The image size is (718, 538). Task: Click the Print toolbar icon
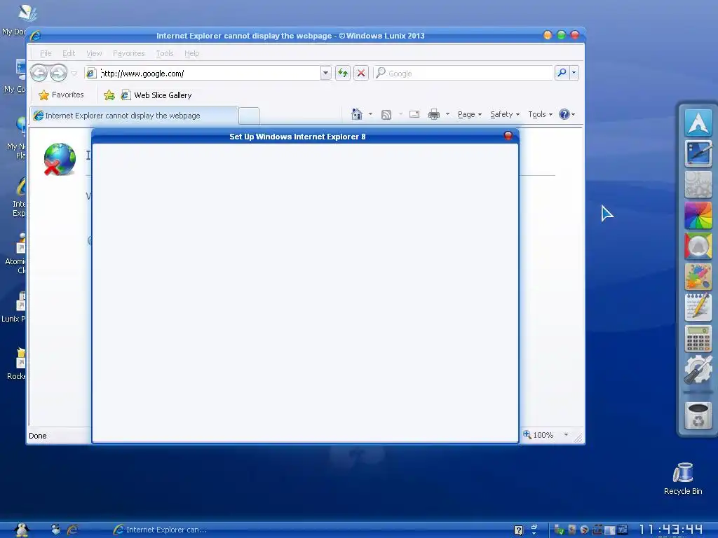click(x=433, y=114)
